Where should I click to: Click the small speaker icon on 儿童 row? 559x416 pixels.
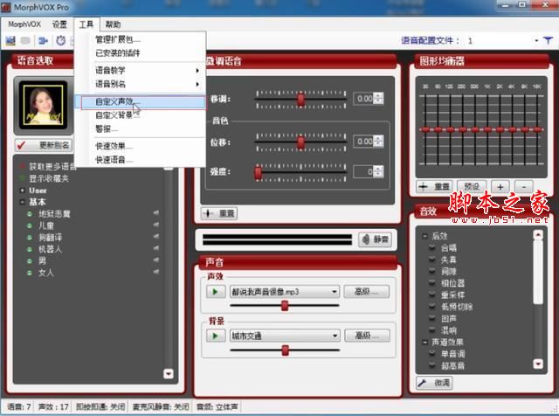[156, 225]
